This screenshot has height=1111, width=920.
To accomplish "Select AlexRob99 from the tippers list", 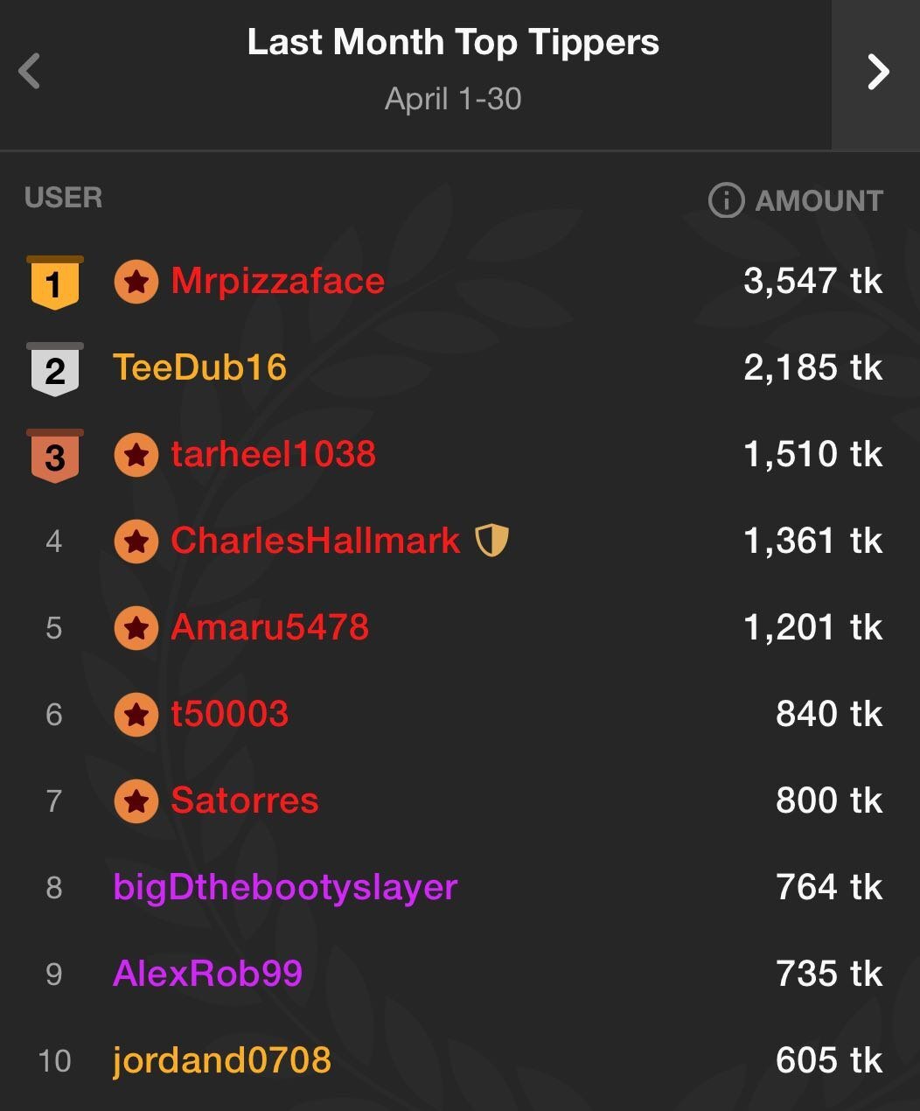I will pos(207,974).
